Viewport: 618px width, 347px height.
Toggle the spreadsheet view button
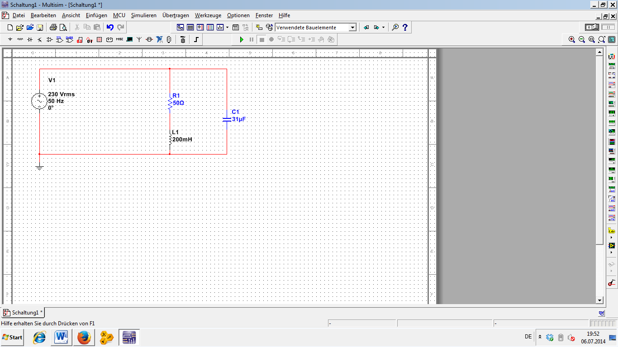click(190, 28)
